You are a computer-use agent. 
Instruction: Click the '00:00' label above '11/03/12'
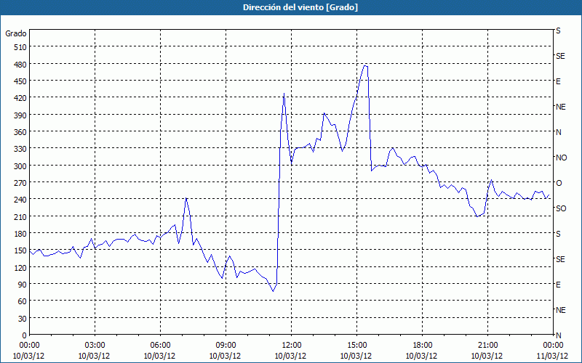pos(553,346)
